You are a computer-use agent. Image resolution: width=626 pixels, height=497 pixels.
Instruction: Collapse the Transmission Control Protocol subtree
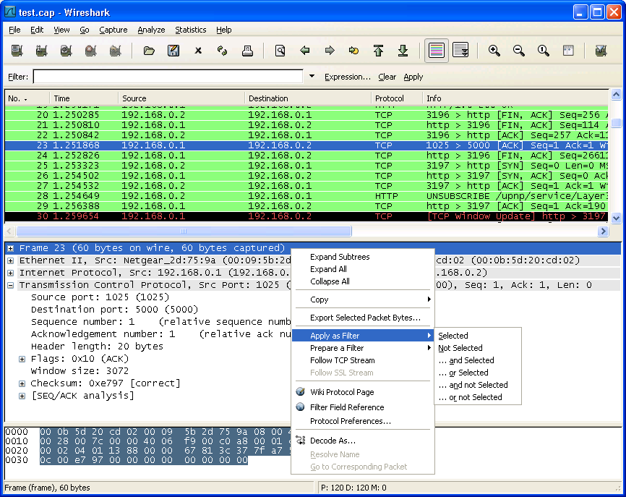coord(9,284)
